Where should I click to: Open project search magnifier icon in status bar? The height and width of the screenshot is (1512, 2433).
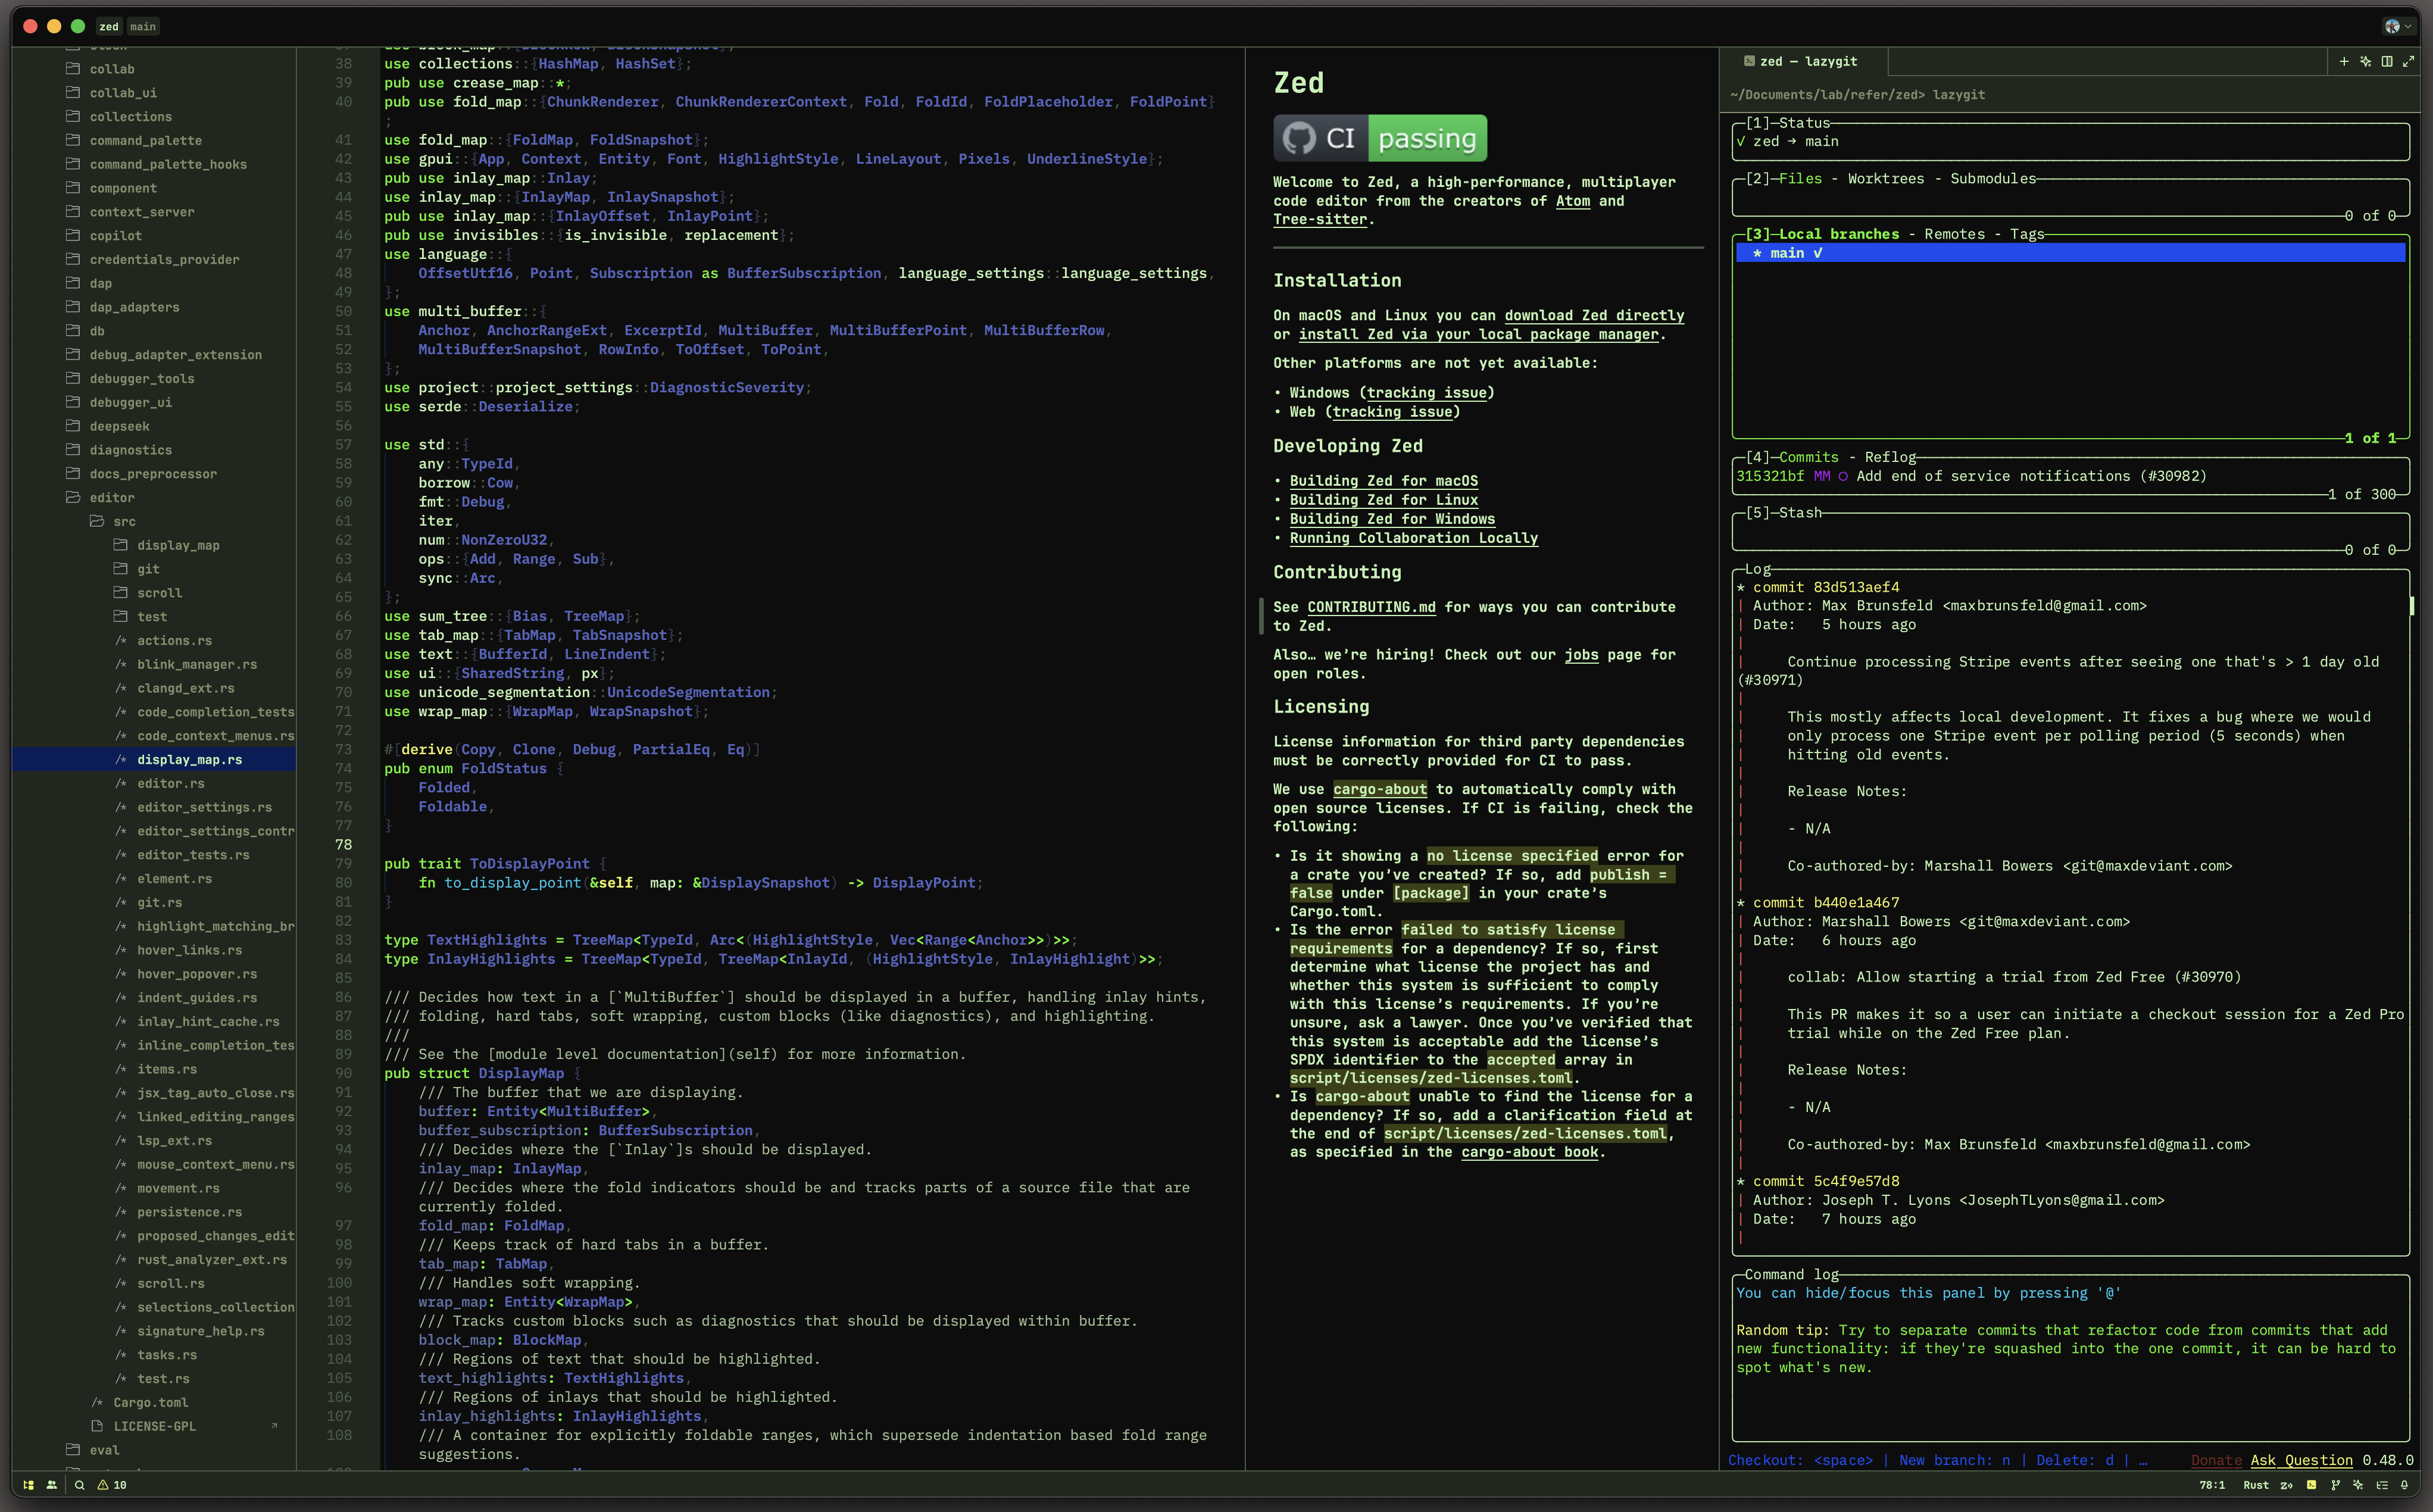pyautogui.click(x=80, y=1485)
